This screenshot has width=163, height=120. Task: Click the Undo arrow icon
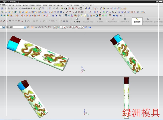[15, 8]
